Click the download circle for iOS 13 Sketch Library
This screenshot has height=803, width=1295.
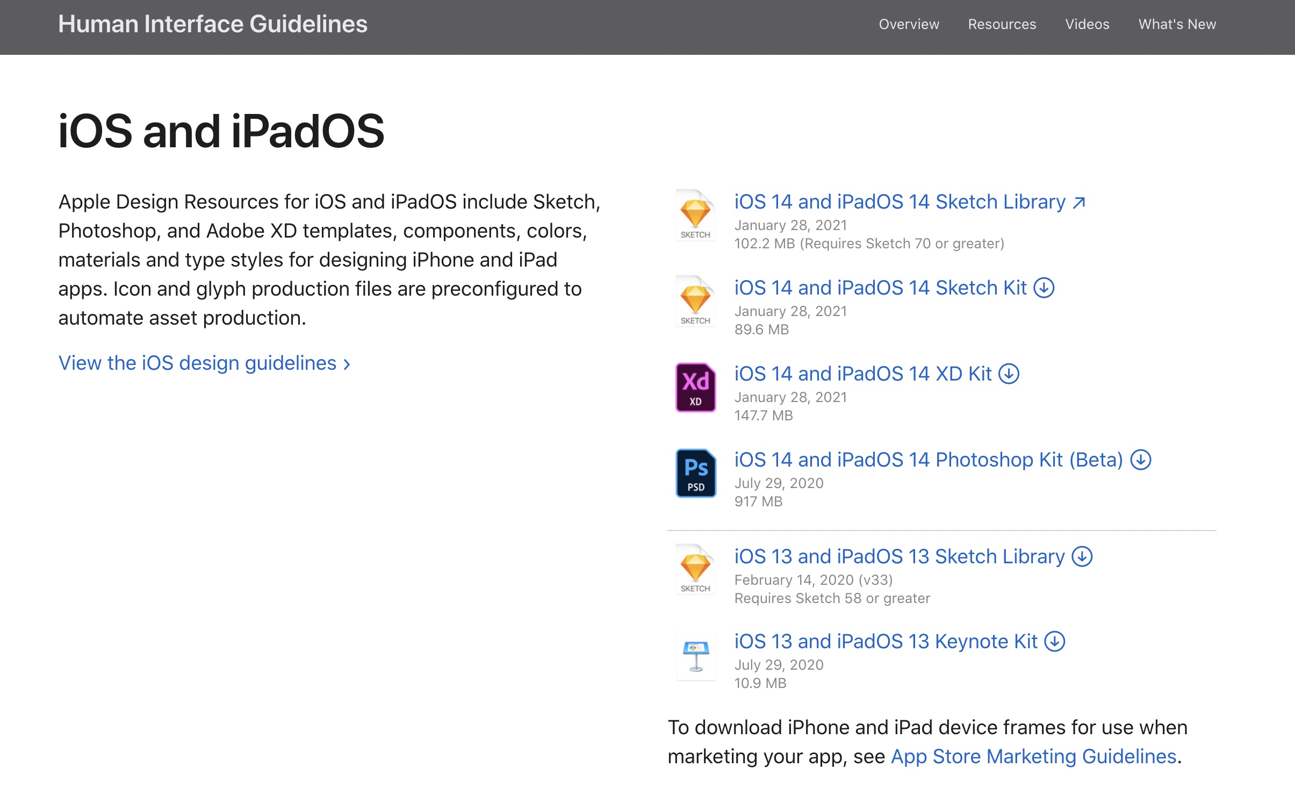tap(1082, 556)
